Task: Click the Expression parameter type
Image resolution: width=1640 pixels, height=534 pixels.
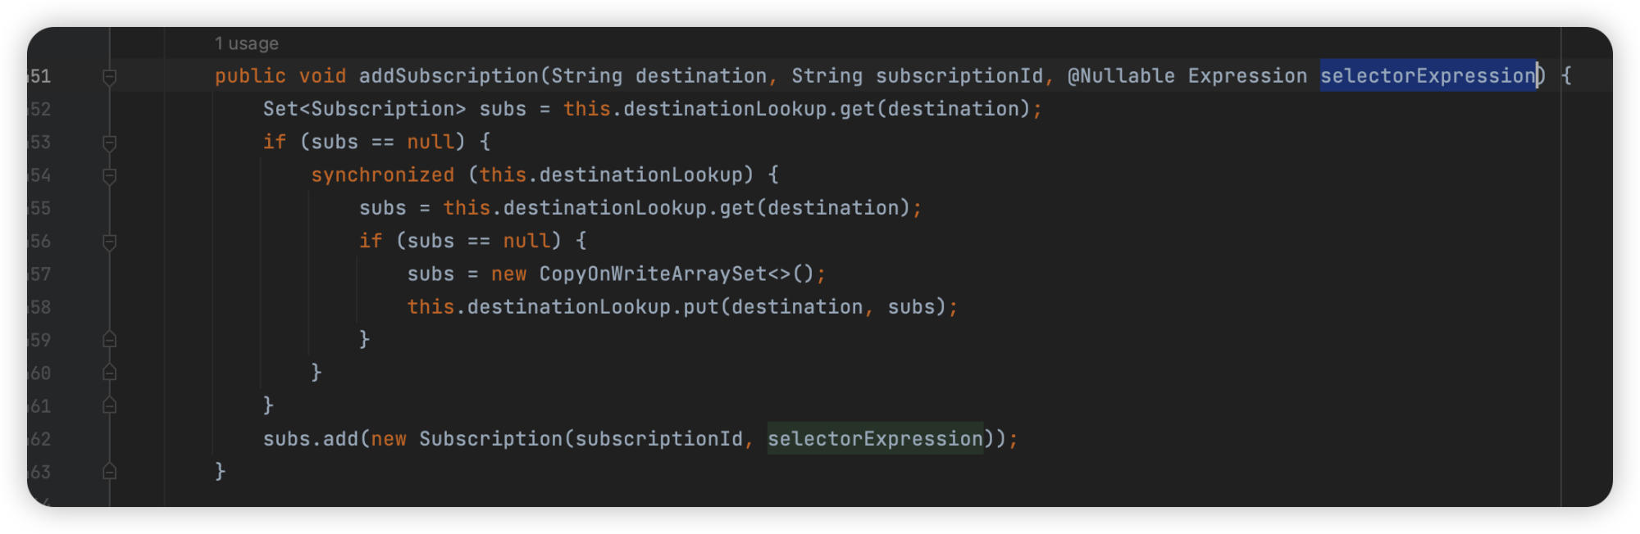Action: (1246, 76)
